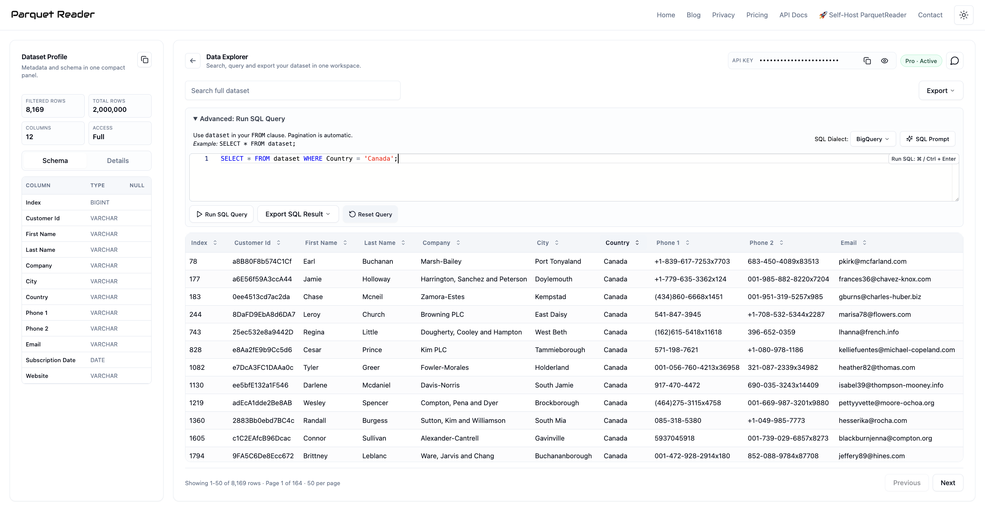
Task: Toggle light/dark theme with the sun icon
Action: pyautogui.click(x=964, y=15)
